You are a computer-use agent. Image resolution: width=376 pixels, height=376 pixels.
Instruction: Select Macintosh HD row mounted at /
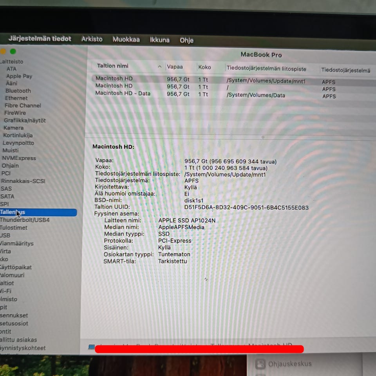click(x=233, y=87)
